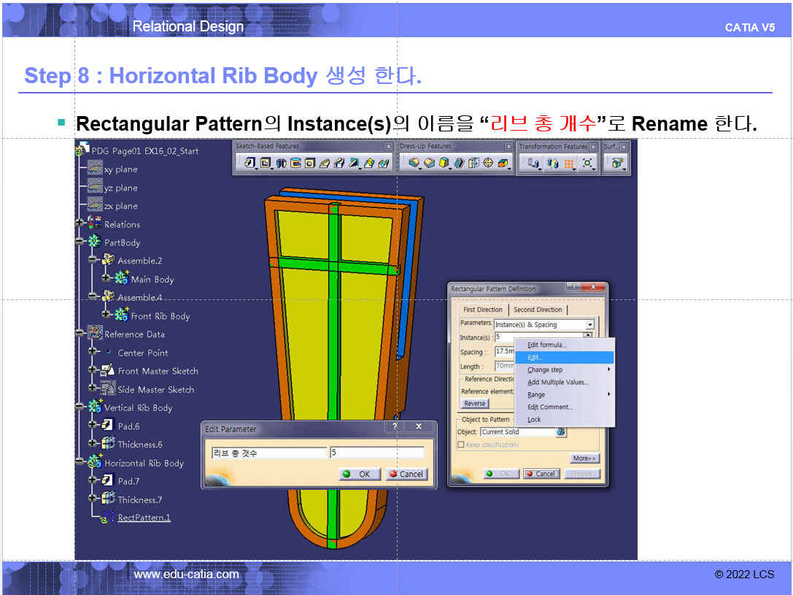
Task: Select the Edge Fillet dress-up icon
Action: pos(414,163)
